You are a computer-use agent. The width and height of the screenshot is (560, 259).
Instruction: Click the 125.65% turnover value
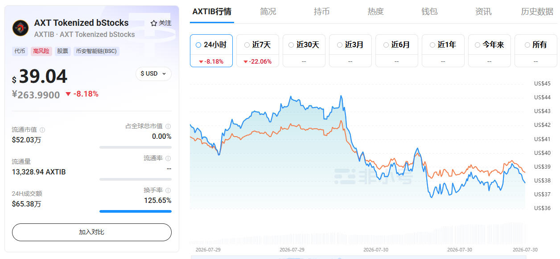coord(158,200)
